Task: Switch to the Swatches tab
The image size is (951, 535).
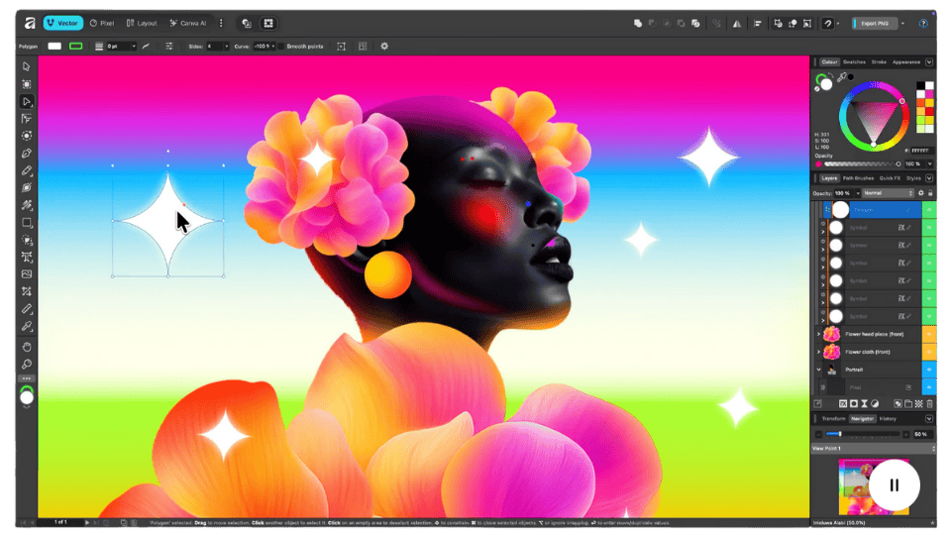Action: (854, 61)
